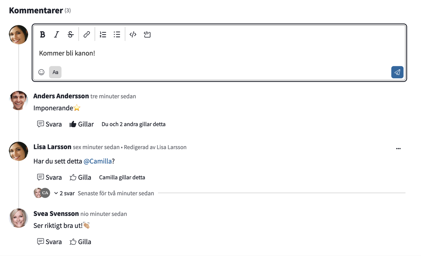Start a bulleted list
This screenshot has height=256, width=421.
click(x=117, y=35)
